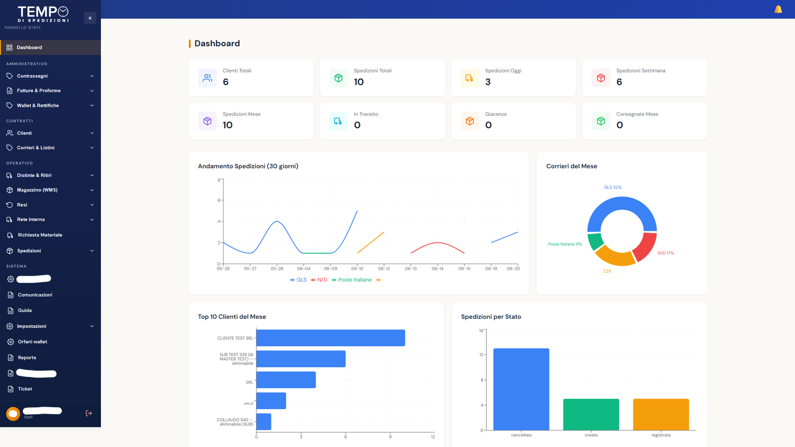Click the Giacenze orange package icon
Image resolution: width=795 pixels, height=447 pixels.
coord(470,121)
